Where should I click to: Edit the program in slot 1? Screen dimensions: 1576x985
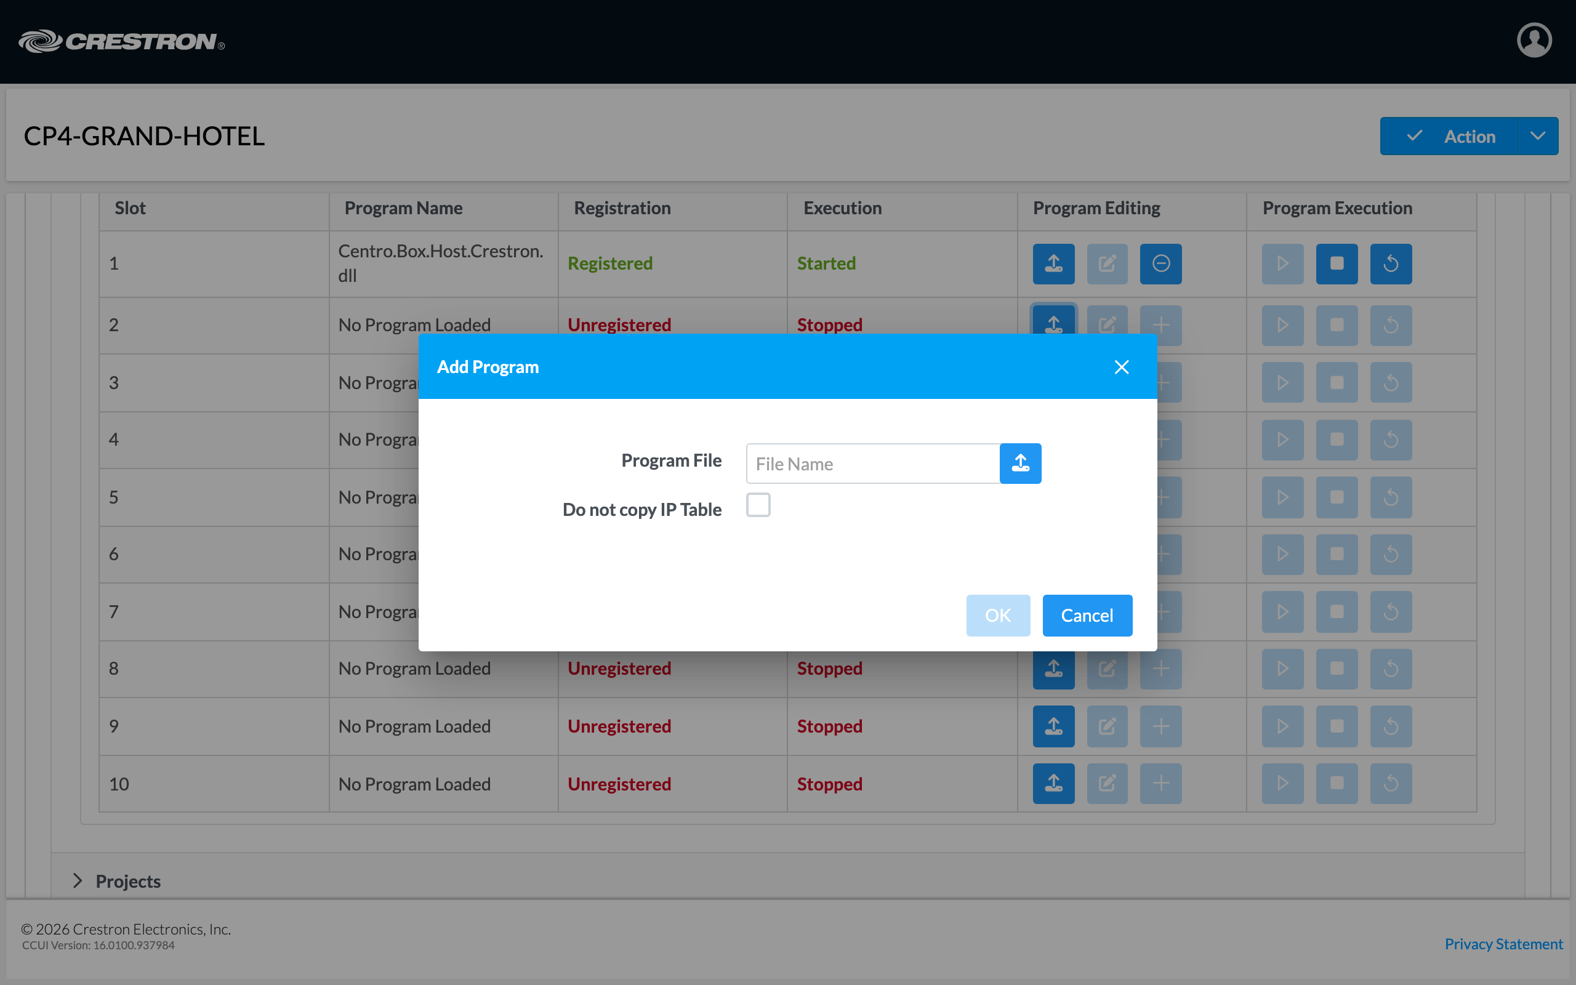(x=1107, y=264)
